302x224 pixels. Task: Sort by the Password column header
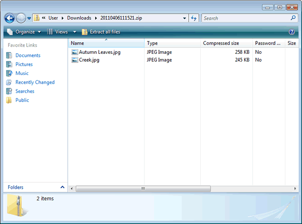click(x=269, y=43)
